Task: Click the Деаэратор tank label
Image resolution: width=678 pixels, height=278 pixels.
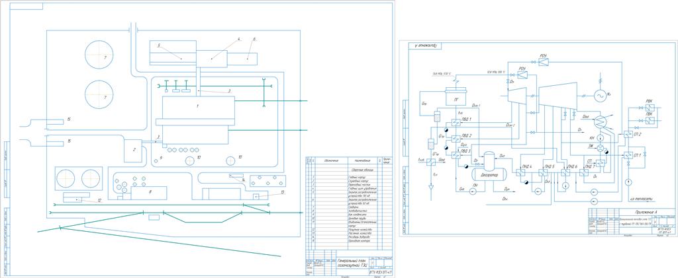Action: pyautogui.click(x=490, y=175)
